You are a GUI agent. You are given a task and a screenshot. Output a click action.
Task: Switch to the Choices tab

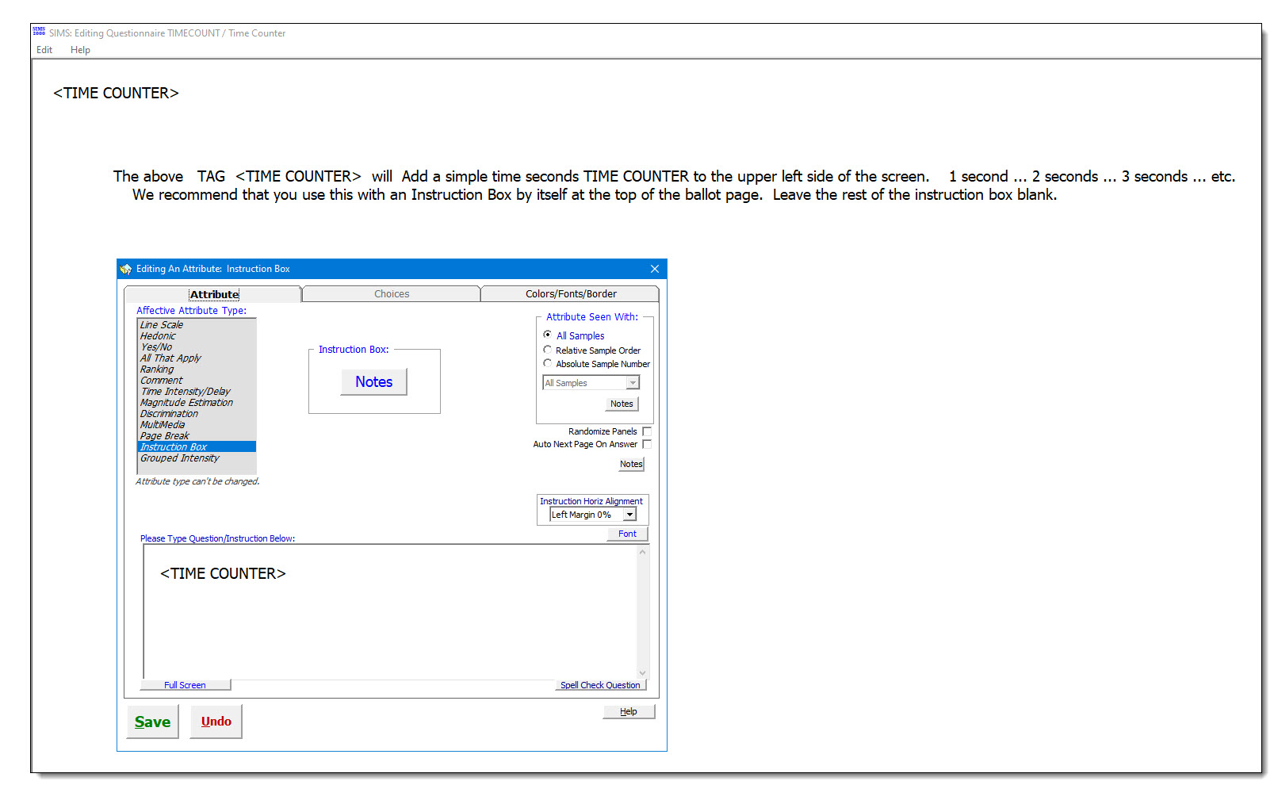(x=392, y=294)
